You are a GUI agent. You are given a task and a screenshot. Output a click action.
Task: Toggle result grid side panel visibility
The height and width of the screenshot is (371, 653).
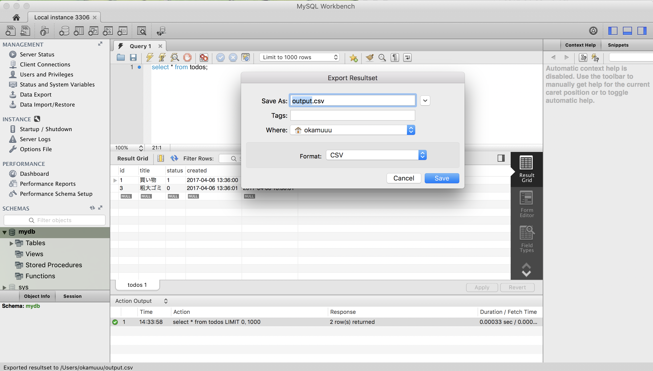click(501, 158)
